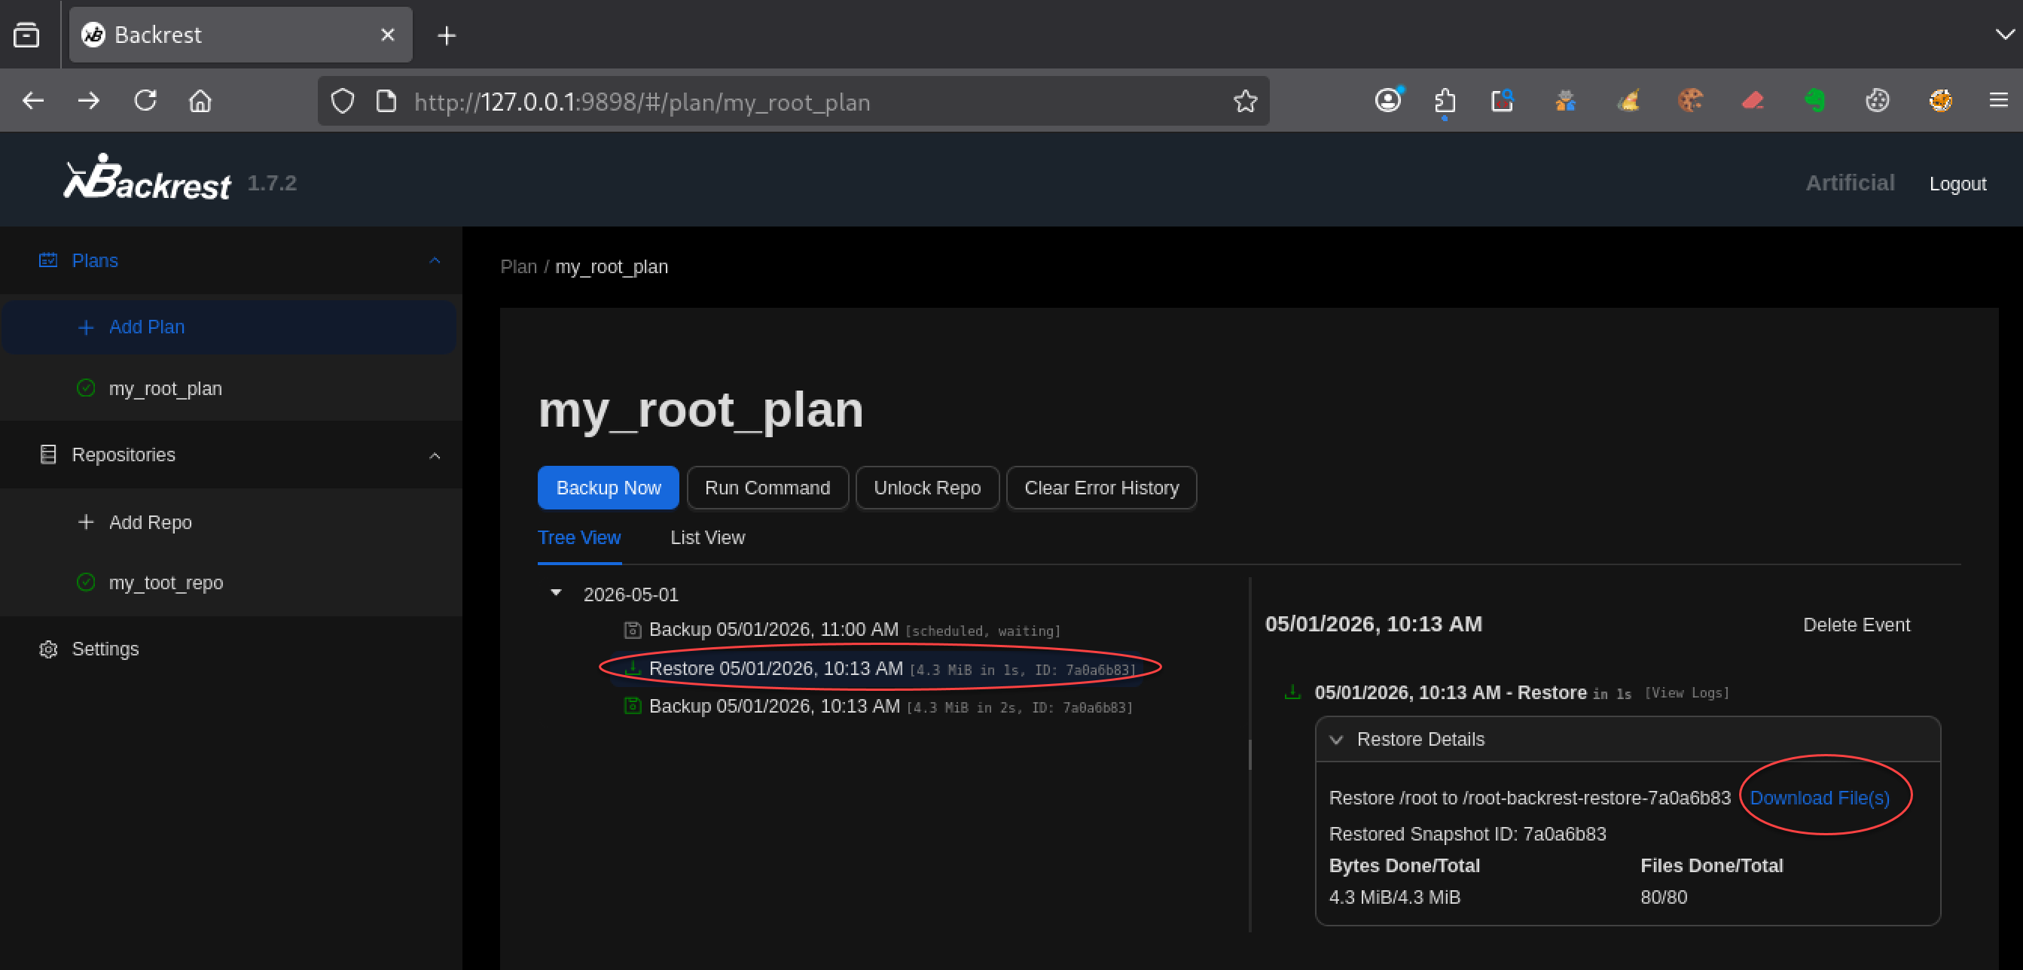Click the Settings gear icon
The width and height of the screenshot is (2023, 970).
[x=48, y=649]
